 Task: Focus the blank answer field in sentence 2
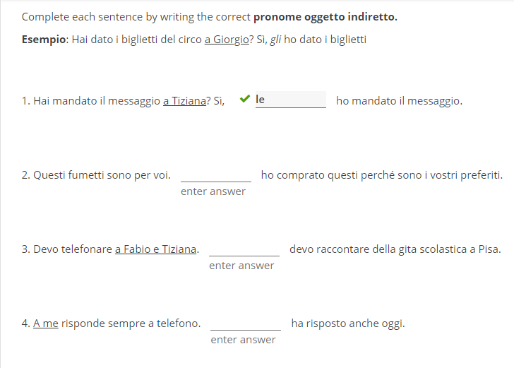pos(215,174)
